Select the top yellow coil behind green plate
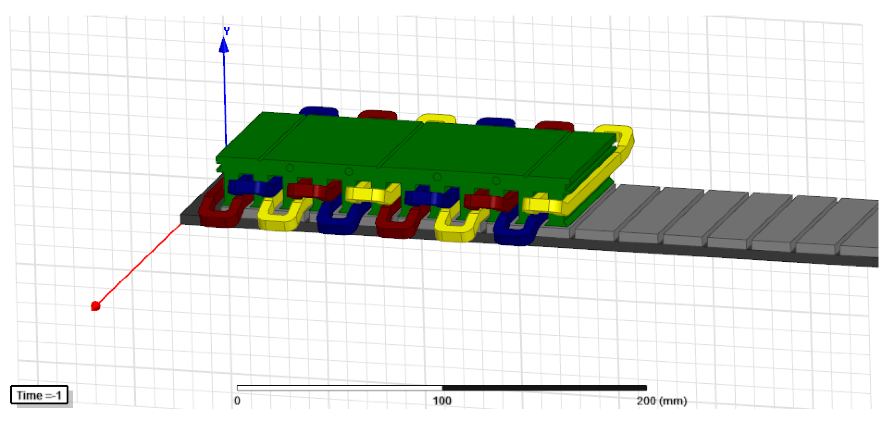Image resolution: width=896 pixels, height=429 pixels. [436, 118]
